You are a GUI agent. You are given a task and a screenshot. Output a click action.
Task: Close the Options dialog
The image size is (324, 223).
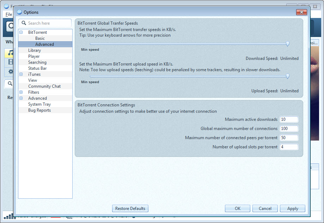[x=301, y=12]
